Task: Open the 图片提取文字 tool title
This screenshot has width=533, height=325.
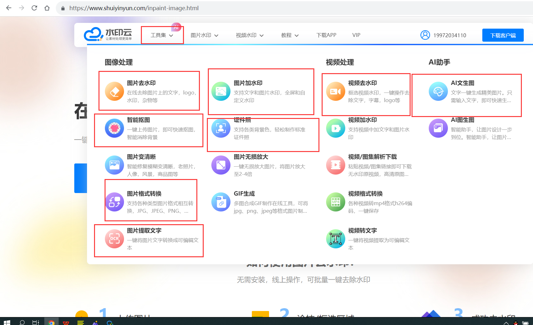Action: pyautogui.click(x=144, y=231)
